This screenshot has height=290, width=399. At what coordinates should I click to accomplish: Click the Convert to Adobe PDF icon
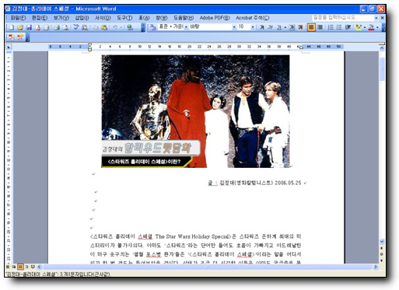[12, 37]
